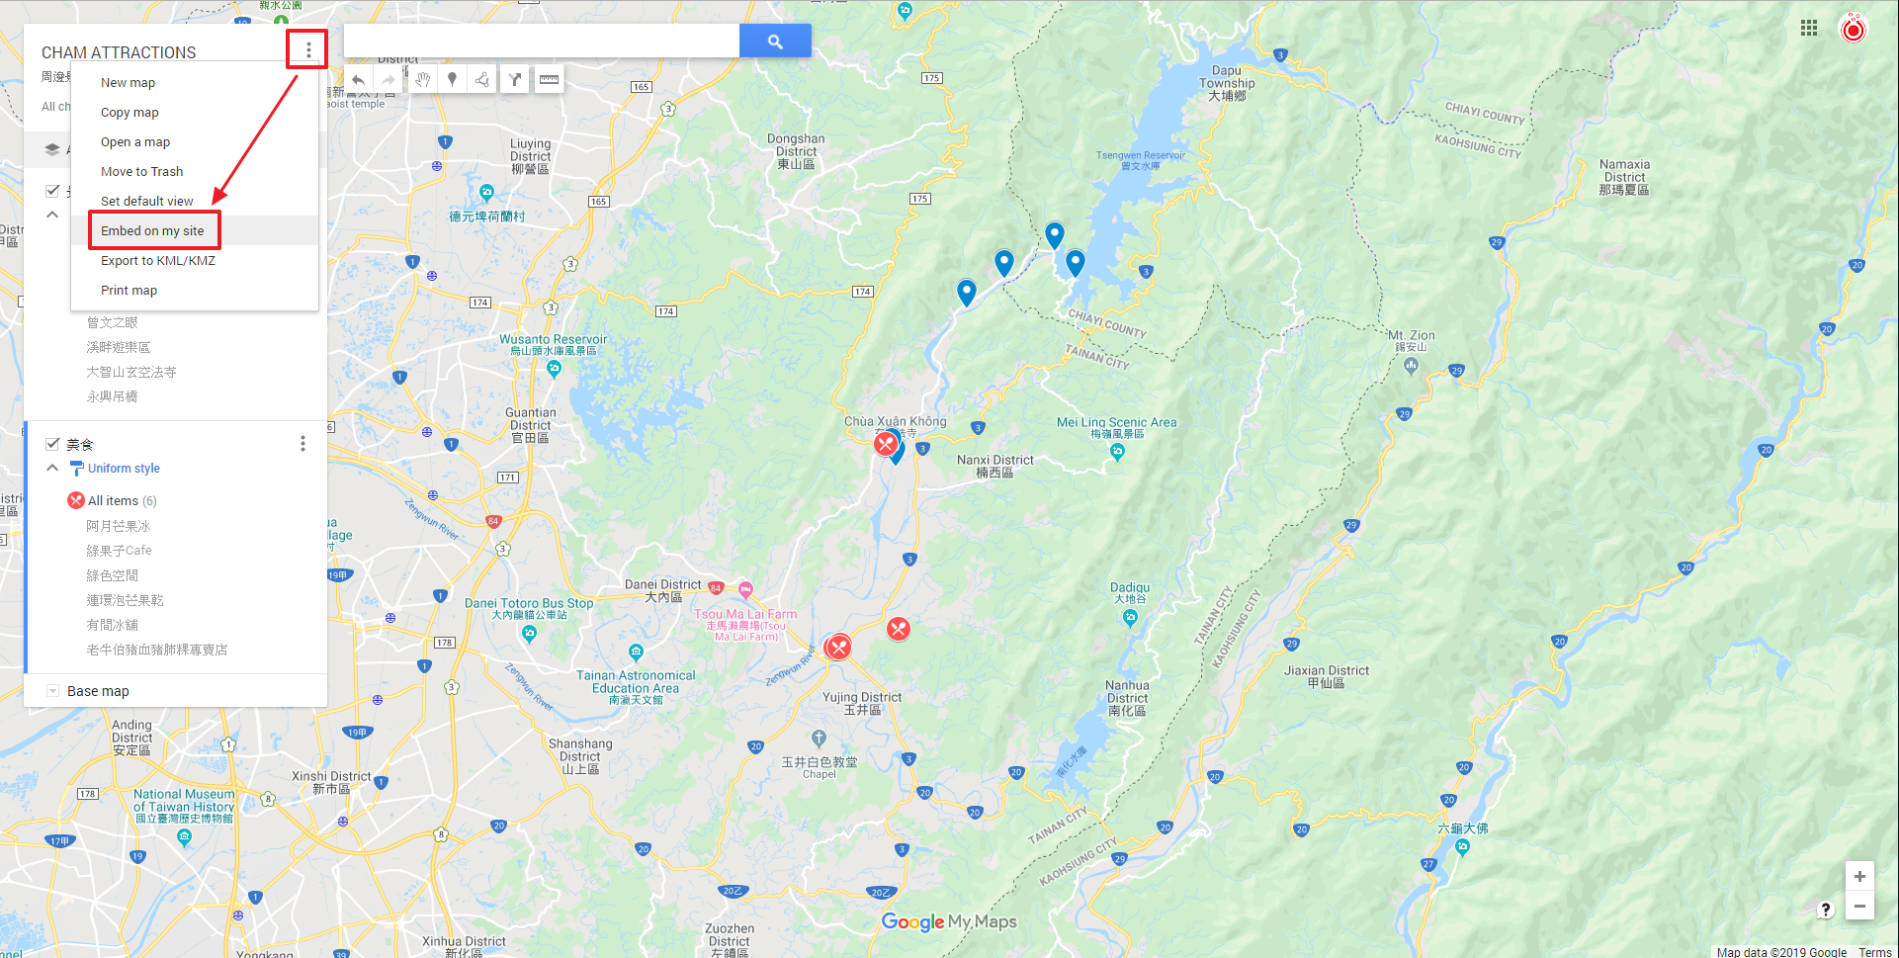The width and height of the screenshot is (1899, 958).
Task: Choose the Add marker pin tool
Action: coord(452,80)
